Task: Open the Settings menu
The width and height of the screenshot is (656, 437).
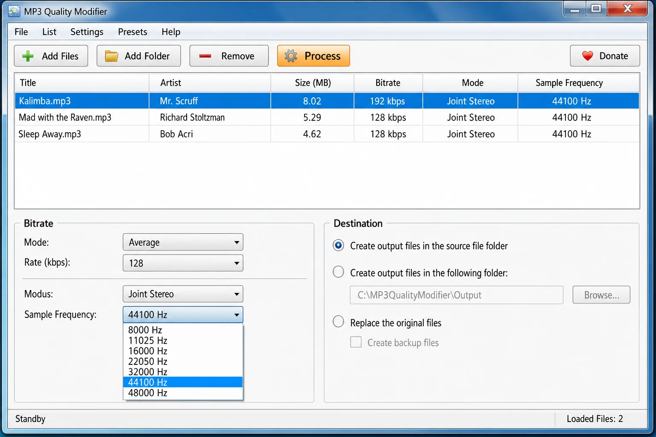Action: [x=87, y=32]
